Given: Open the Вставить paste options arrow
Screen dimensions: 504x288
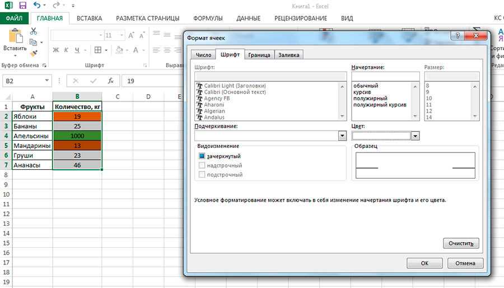Looking at the screenshot, I should coord(15,56).
